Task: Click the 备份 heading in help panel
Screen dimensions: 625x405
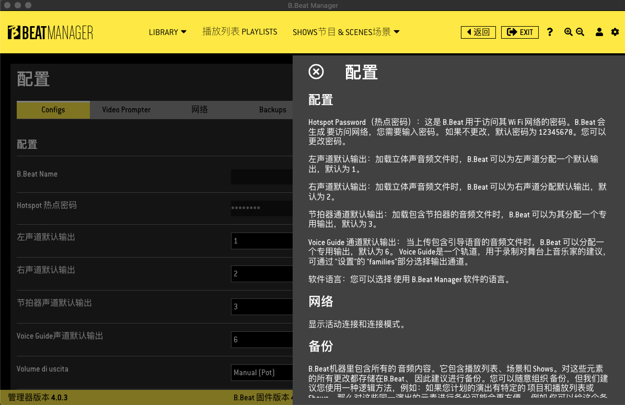Action: pyautogui.click(x=320, y=346)
